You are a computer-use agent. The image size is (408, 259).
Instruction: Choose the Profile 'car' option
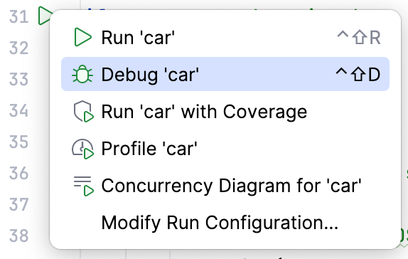click(225, 149)
